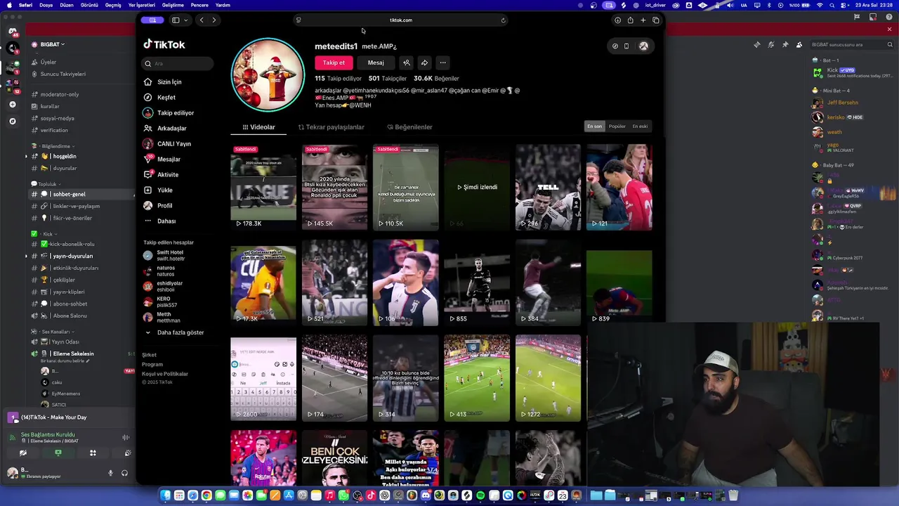Toggle screen share in Discord voice panel
The width and height of the screenshot is (899, 506).
tap(58, 453)
